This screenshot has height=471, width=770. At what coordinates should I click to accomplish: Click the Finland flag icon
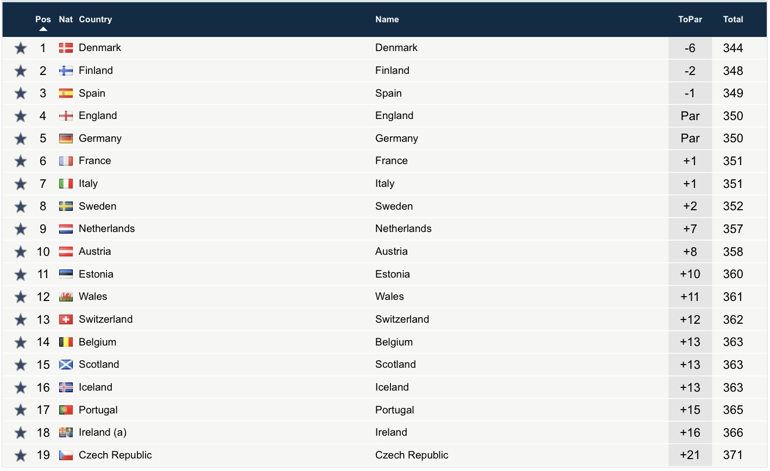[66, 71]
